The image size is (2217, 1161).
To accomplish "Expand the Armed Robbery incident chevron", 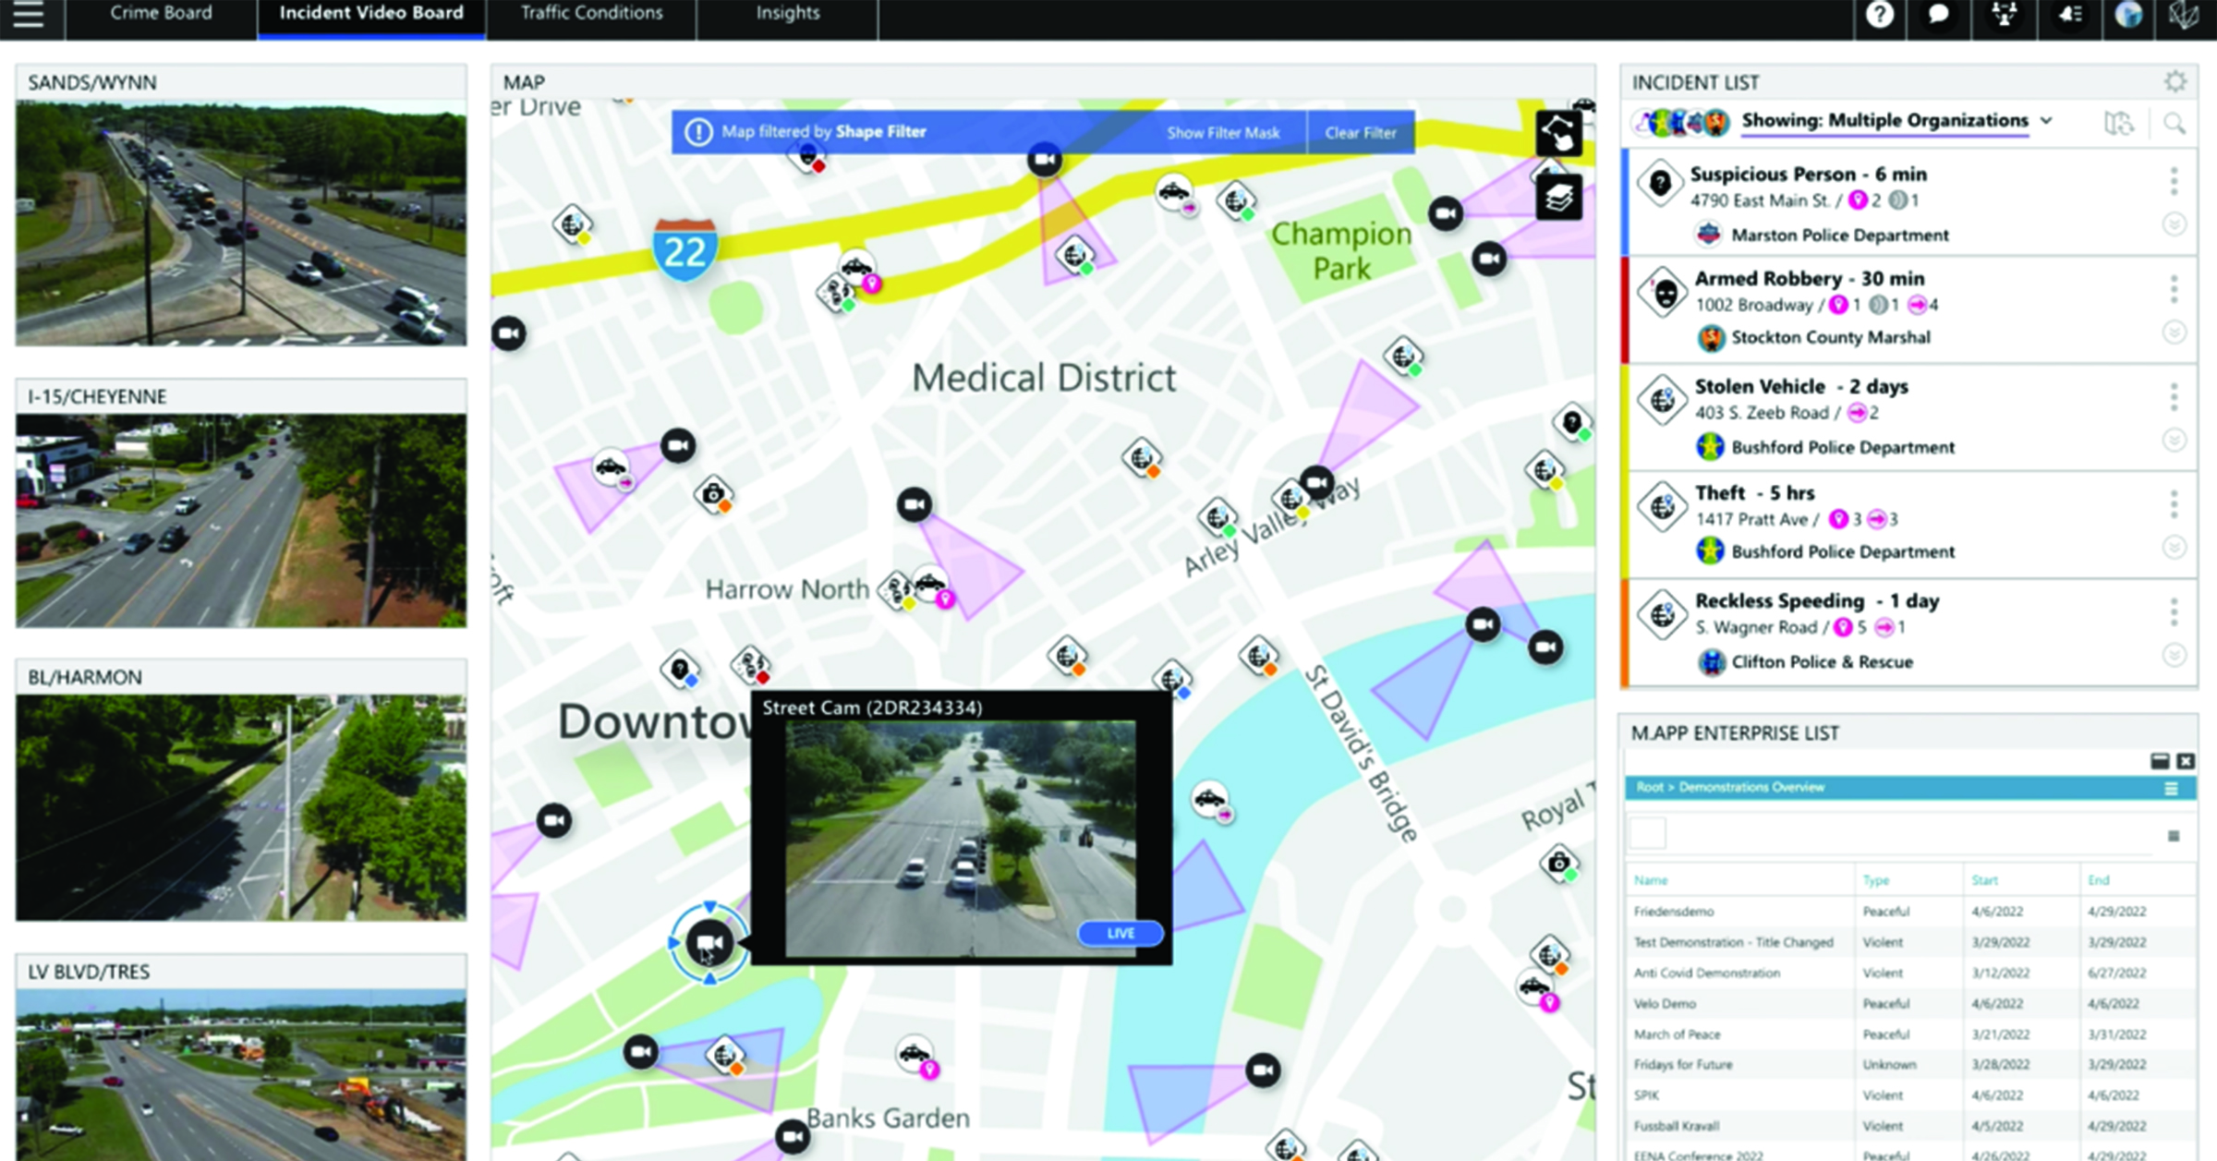I will (x=2174, y=332).
